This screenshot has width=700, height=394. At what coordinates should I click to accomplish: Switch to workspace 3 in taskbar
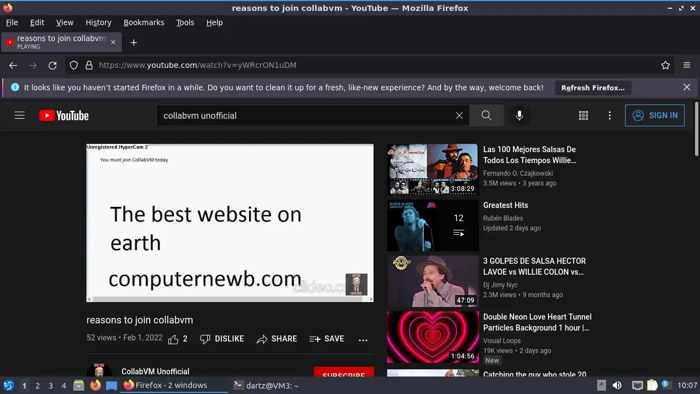[x=50, y=386]
